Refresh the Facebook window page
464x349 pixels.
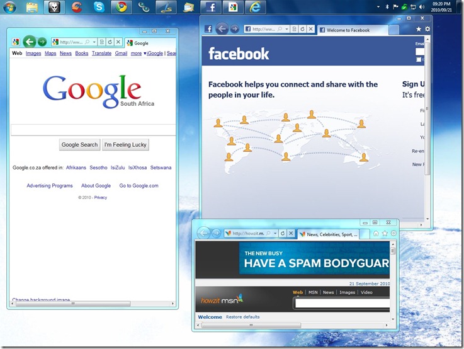(x=302, y=29)
